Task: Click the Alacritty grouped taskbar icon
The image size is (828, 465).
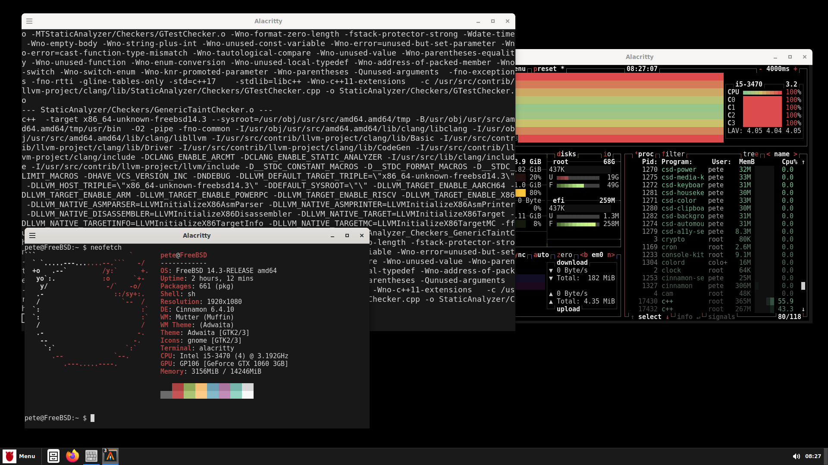Action: [110, 456]
